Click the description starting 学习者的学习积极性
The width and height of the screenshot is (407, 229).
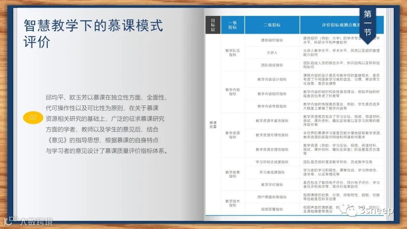340,172
